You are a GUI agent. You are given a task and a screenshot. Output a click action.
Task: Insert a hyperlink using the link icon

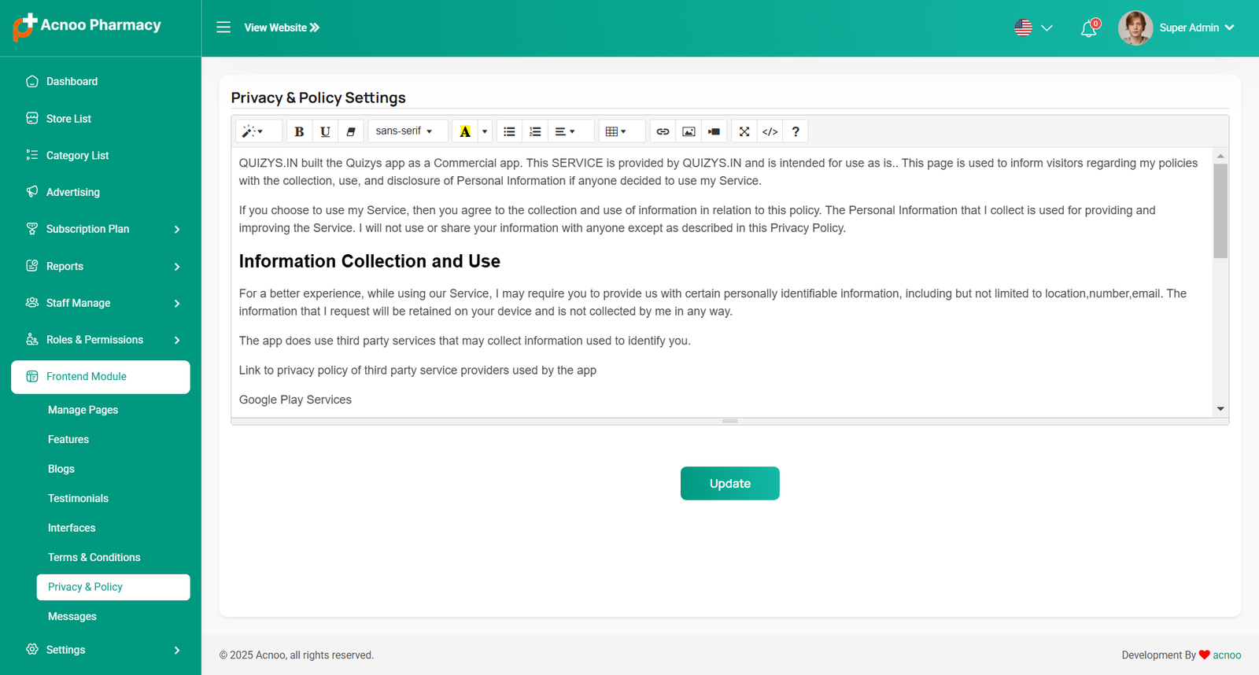[663, 131]
